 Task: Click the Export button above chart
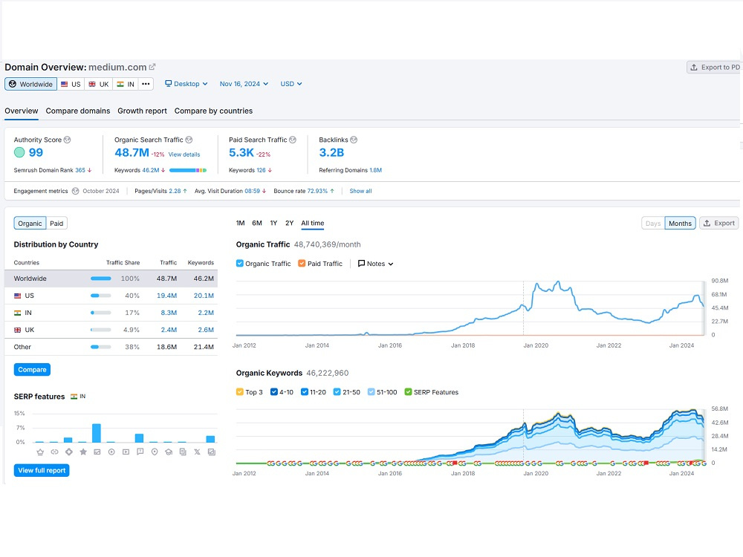(718, 223)
